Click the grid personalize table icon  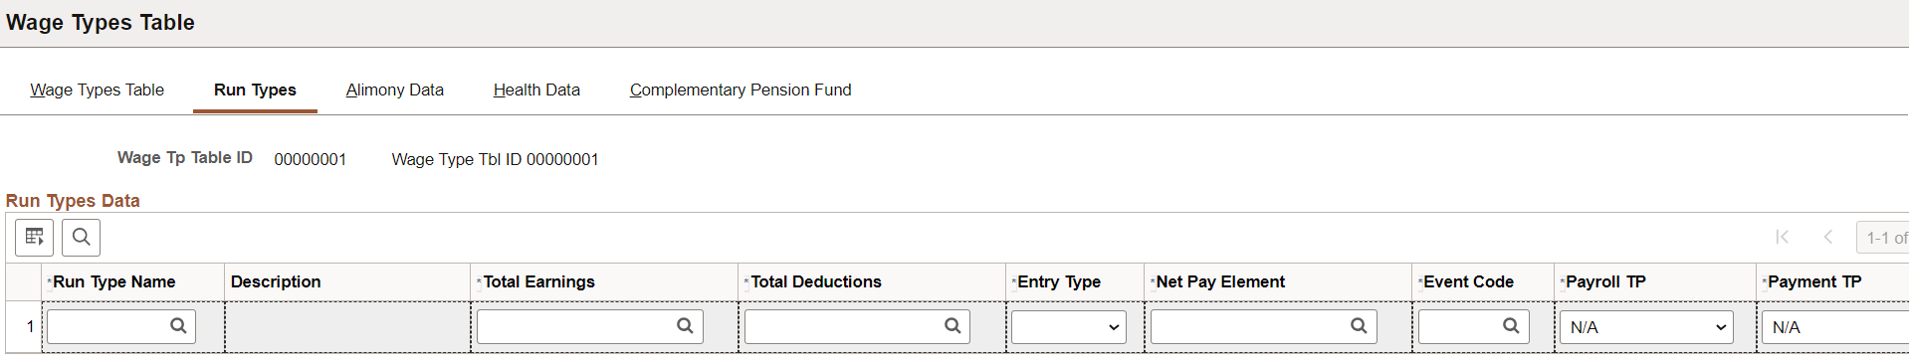(35, 238)
